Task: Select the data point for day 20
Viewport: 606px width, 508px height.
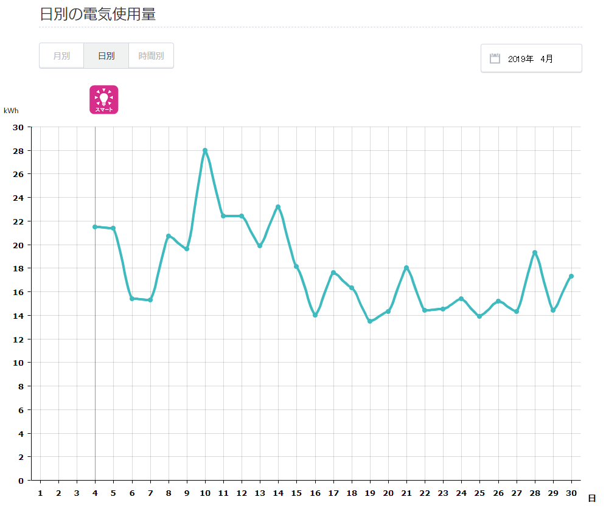Action: (388, 311)
